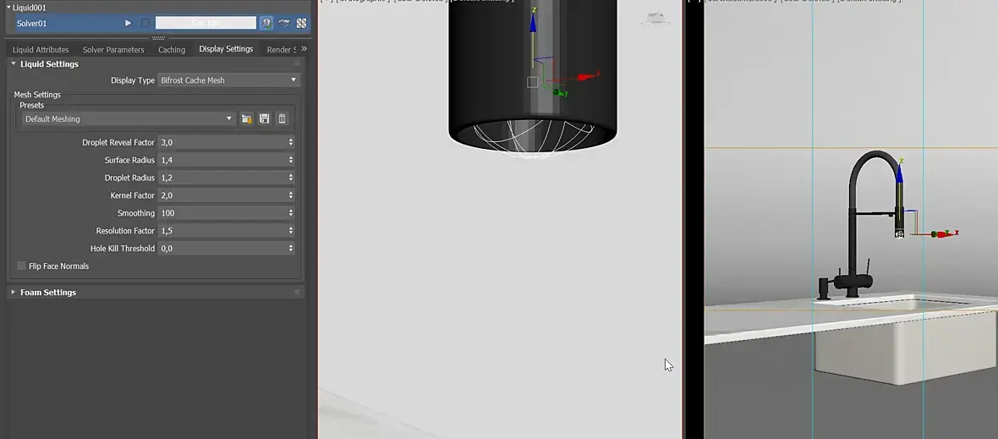Image resolution: width=998 pixels, height=439 pixels.
Task: Collapse the Liquid Settings rollout
Action: pyautogui.click(x=14, y=63)
